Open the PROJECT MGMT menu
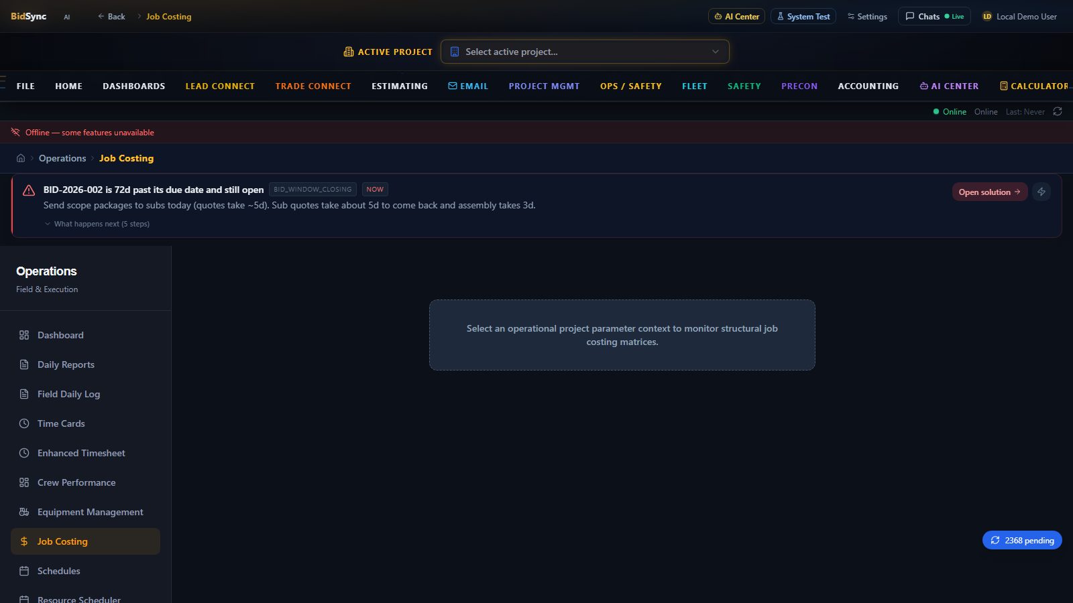The image size is (1073, 603). [544, 86]
